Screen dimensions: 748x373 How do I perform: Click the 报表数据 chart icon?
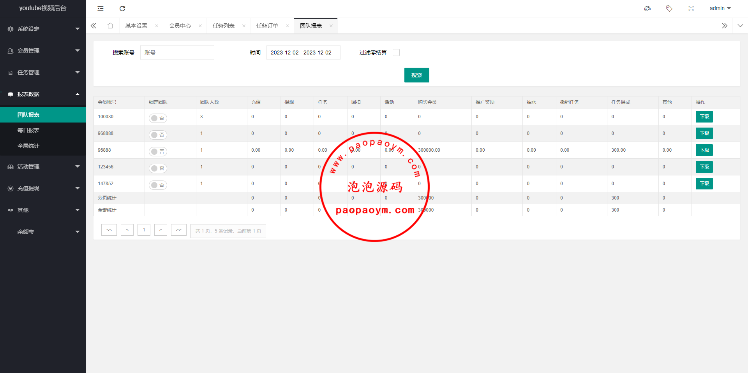pyautogui.click(x=11, y=95)
